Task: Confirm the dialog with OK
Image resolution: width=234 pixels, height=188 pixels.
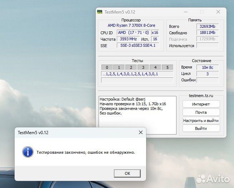Action: 127,173
